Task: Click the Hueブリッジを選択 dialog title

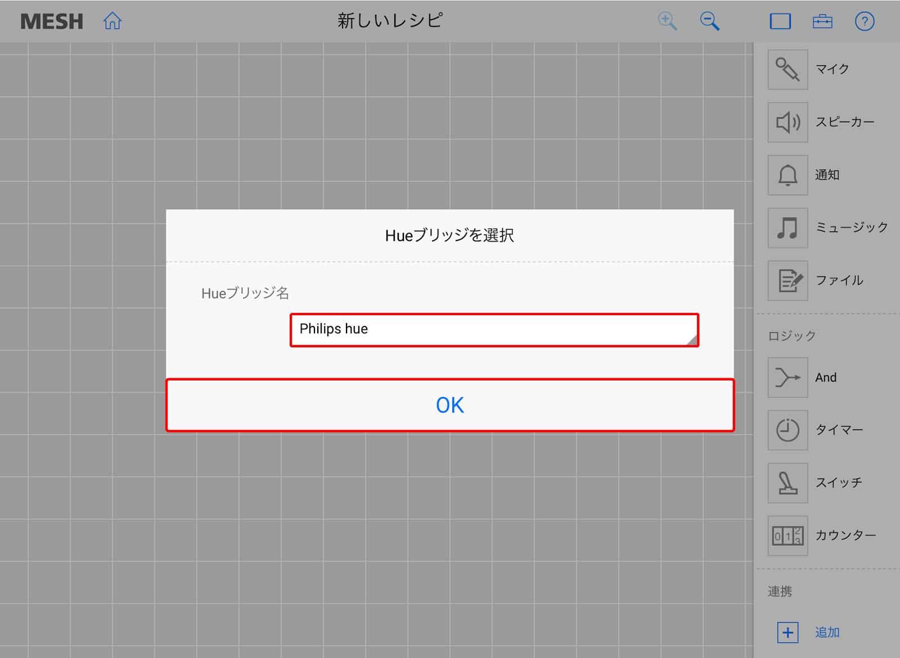Action: click(x=449, y=235)
